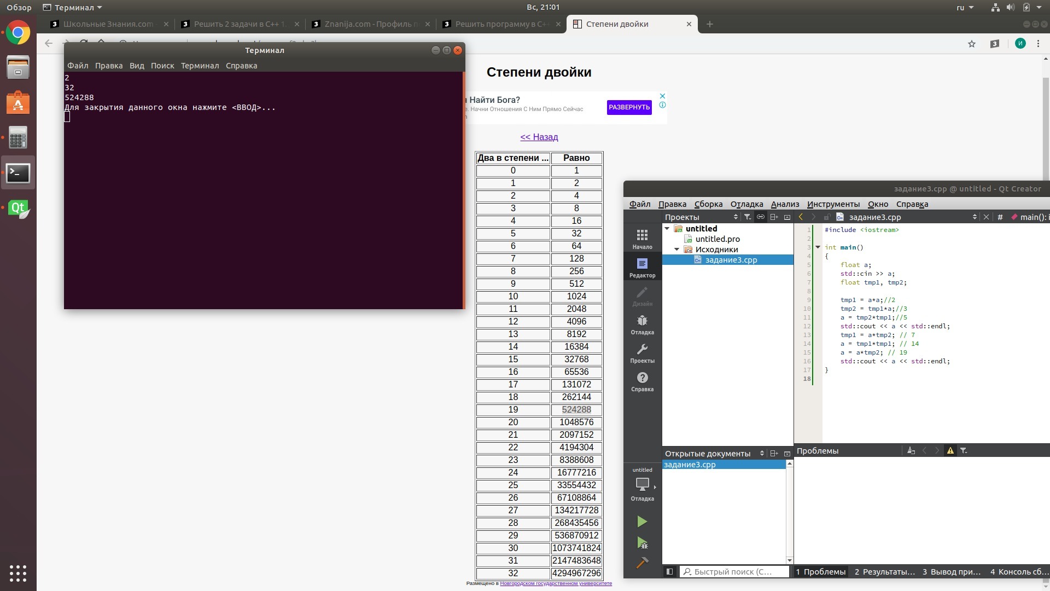The image size is (1050, 591).
Task: Collapse the untitled project tree node
Action: (x=667, y=229)
